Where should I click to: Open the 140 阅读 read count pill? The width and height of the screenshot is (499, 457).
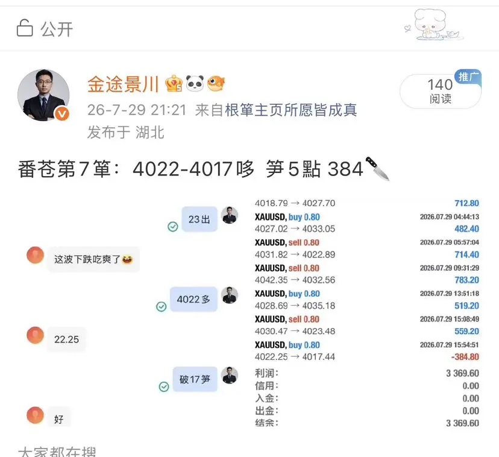(441, 92)
